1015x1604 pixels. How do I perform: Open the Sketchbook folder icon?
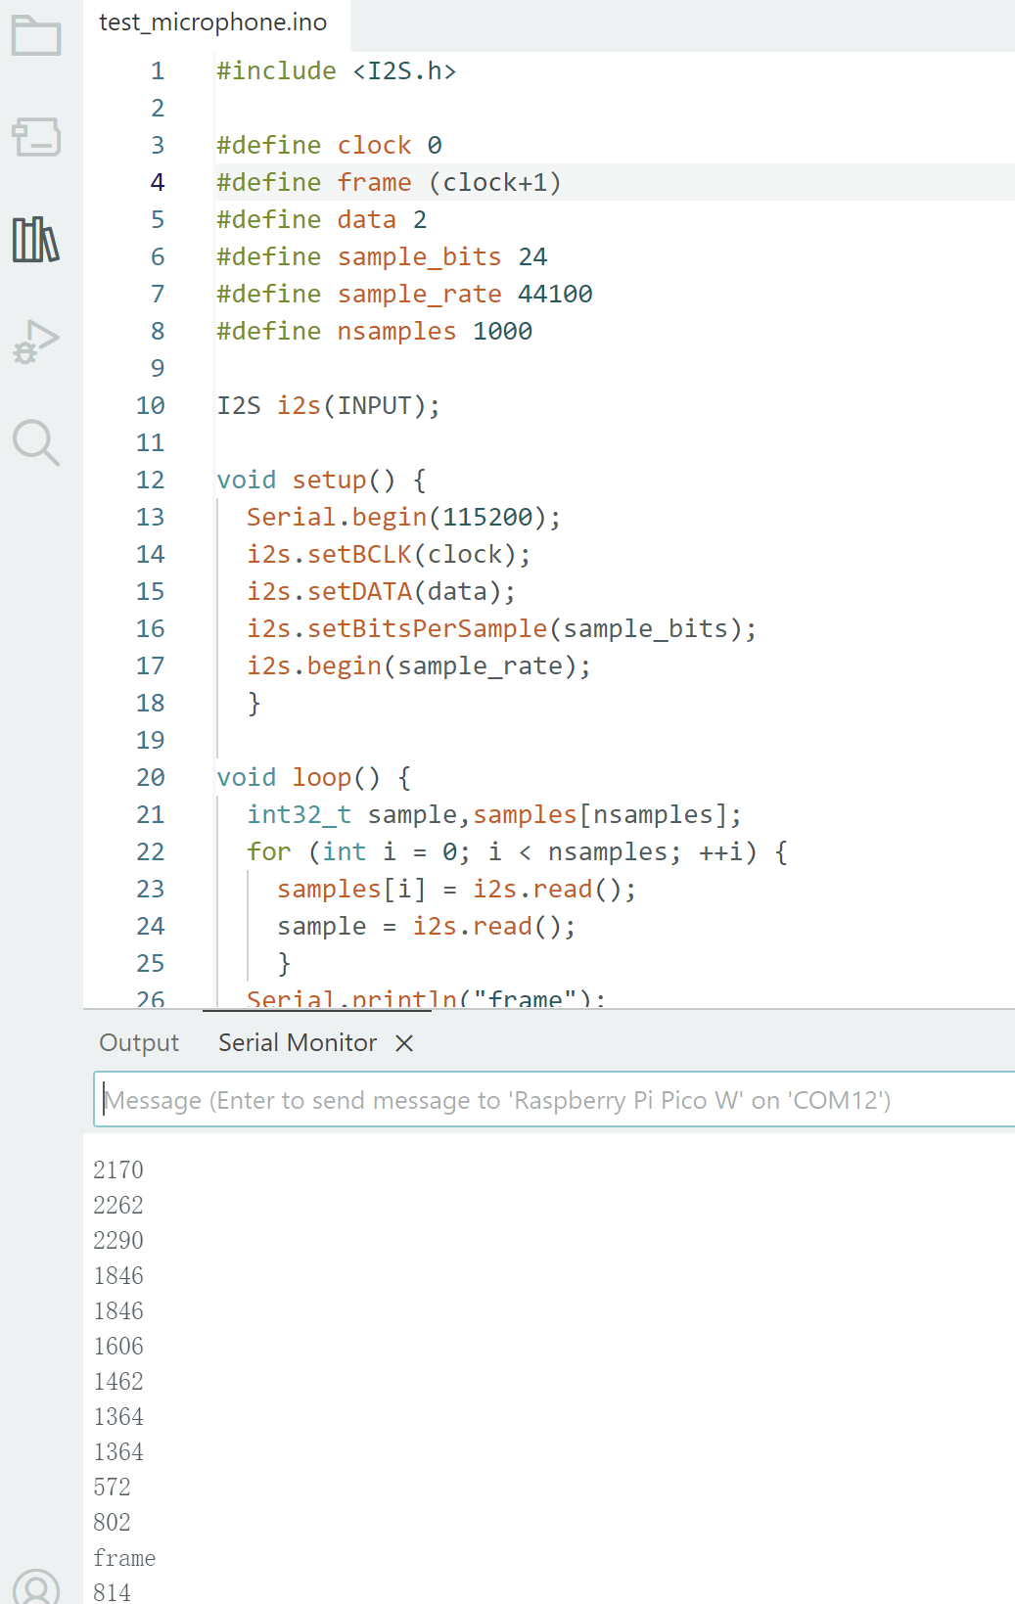[36, 35]
